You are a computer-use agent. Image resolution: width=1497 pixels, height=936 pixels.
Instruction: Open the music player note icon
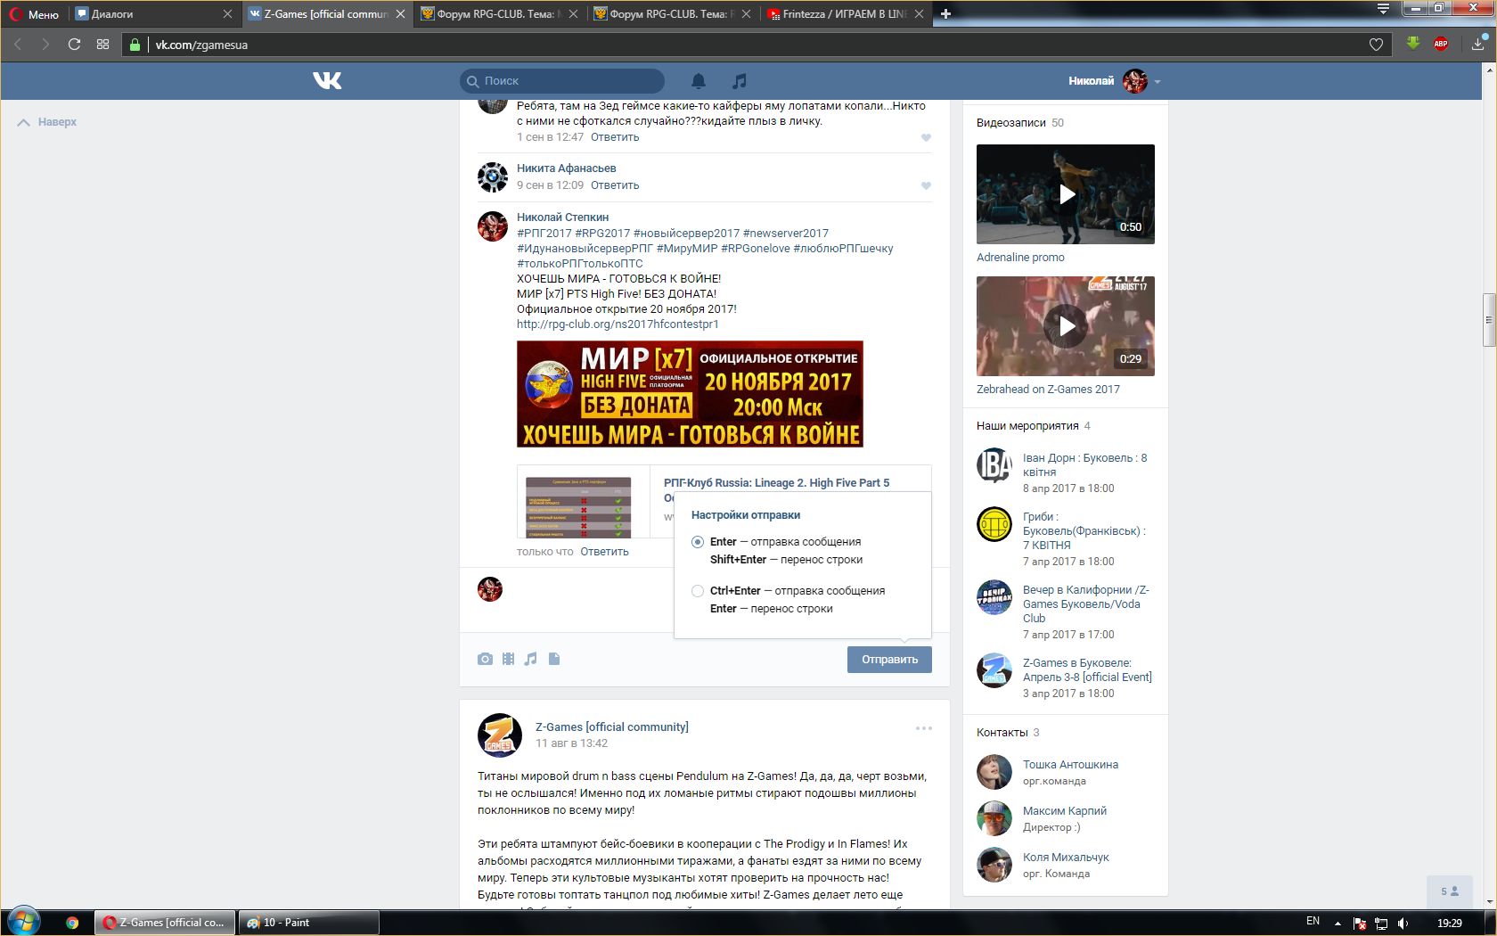(739, 81)
